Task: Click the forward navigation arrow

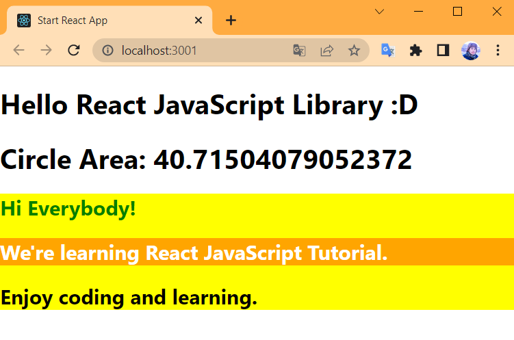Action: click(47, 50)
